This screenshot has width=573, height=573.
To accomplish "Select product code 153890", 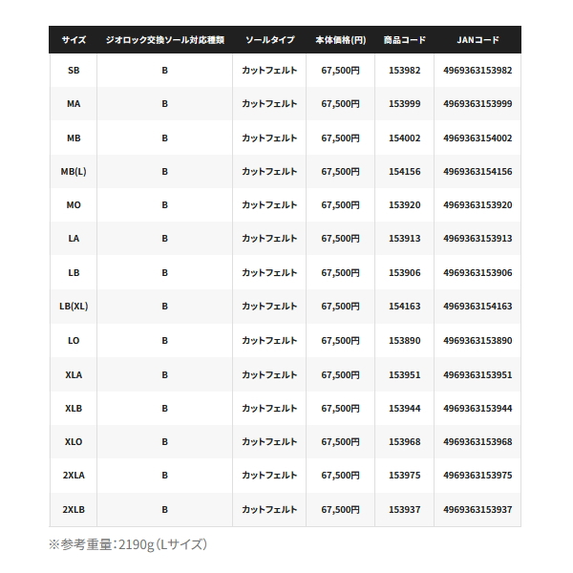I will [x=405, y=341].
